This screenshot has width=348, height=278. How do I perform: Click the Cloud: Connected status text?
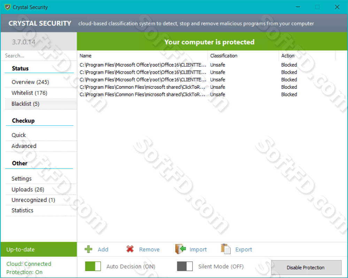[29, 264]
